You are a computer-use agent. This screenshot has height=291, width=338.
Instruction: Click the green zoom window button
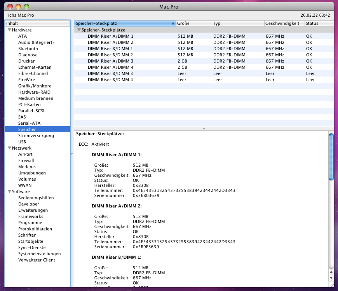(26, 7)
